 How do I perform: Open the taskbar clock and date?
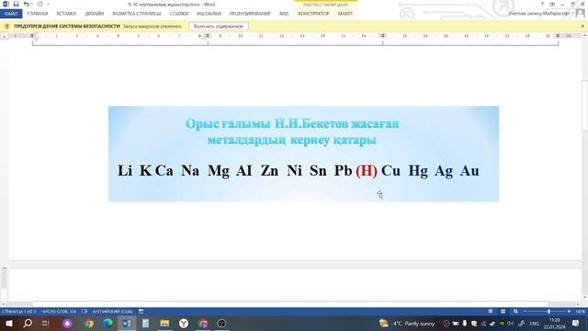[555, 323]
